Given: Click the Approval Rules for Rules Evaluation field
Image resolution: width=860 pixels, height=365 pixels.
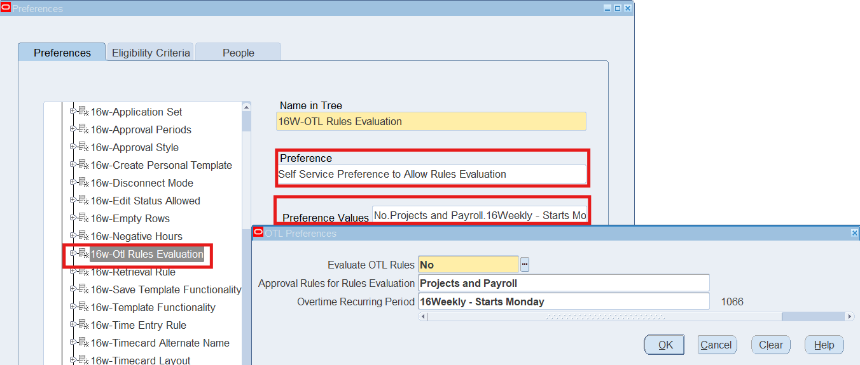Looking at the screenshot, I should pyautogui.click(x=563, y=283).
